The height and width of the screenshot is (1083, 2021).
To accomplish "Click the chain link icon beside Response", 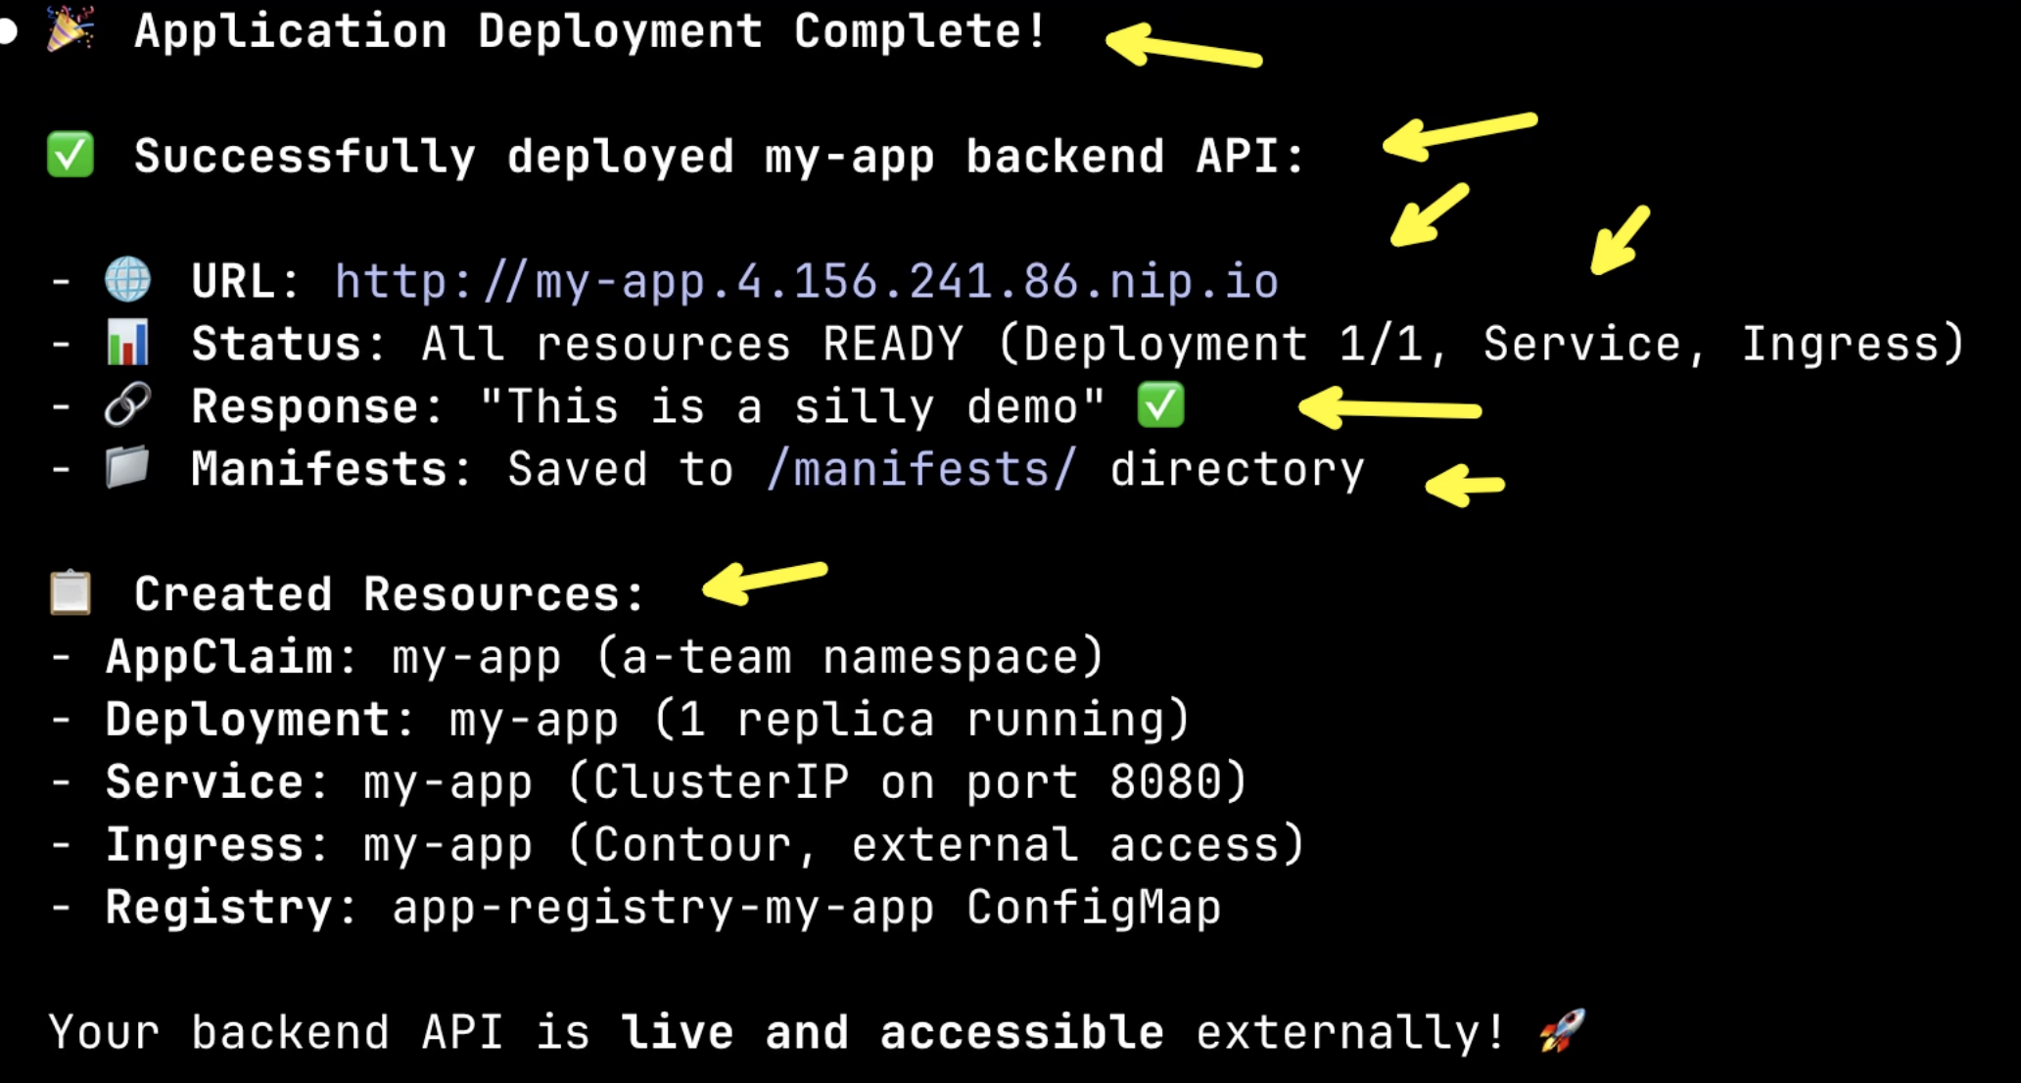I will (x=128, y=405).
